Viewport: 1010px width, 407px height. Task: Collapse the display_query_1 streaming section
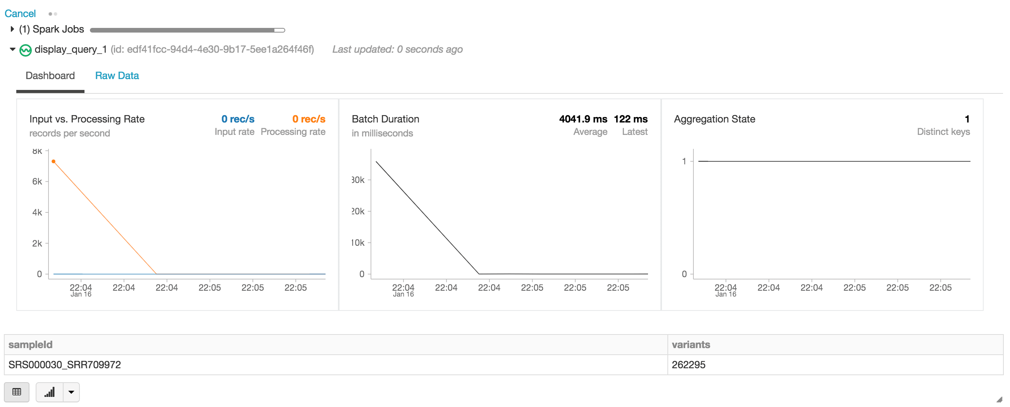[12, 49]
